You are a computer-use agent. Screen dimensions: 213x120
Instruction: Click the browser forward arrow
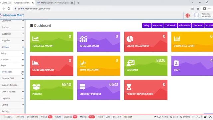click(x=4, y=9)
